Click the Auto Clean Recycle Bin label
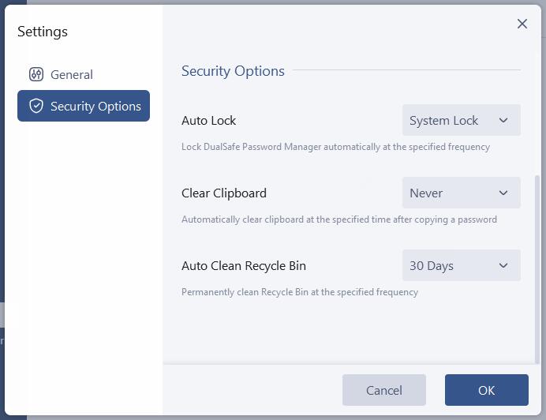 click(244, 266)
